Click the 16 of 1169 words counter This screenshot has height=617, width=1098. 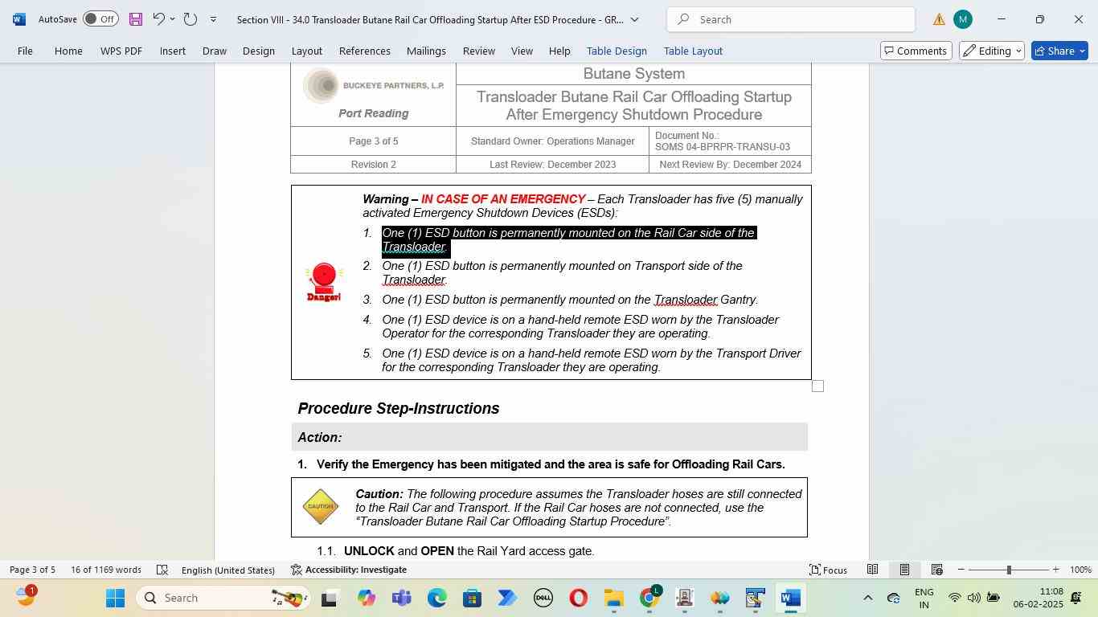106,570
